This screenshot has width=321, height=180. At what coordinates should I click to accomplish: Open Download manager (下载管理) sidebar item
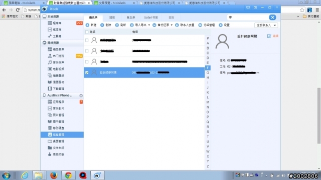[62, 88]
